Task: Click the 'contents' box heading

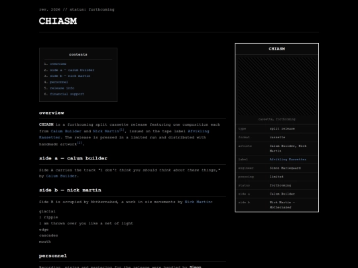Action: pyautogui.click(x=78, y=54)
